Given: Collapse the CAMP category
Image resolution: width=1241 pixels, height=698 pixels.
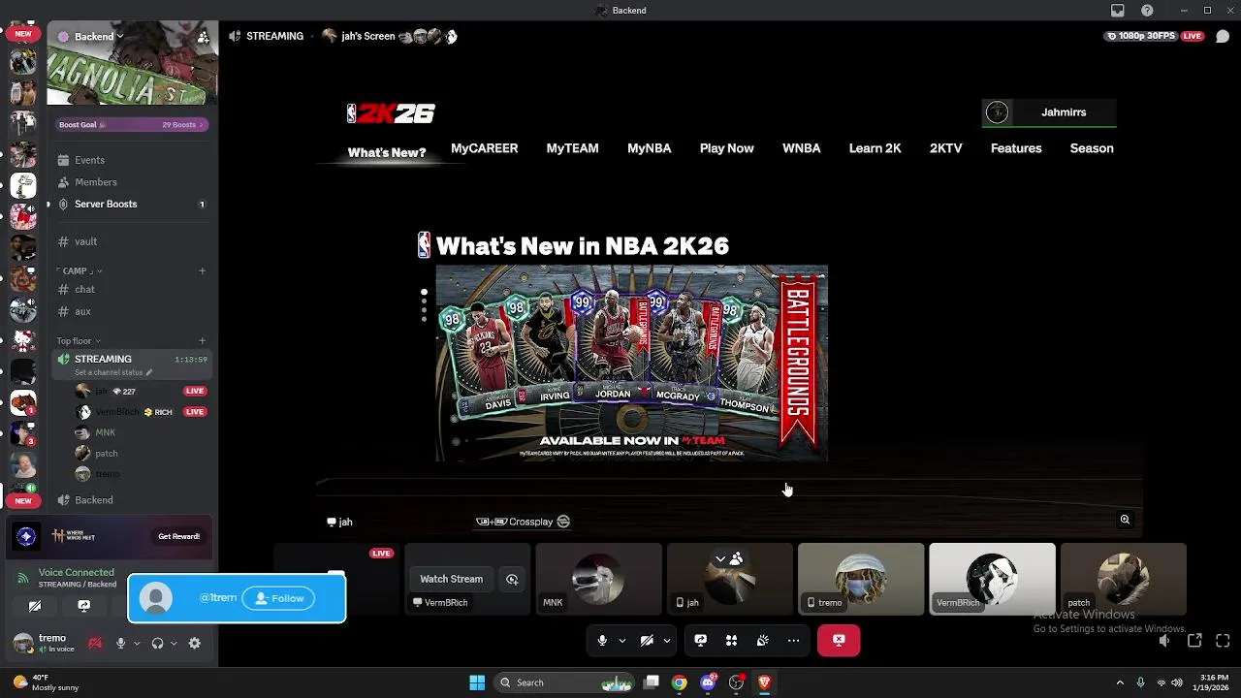Looking at the screenshot, I should tap(80, 271).
